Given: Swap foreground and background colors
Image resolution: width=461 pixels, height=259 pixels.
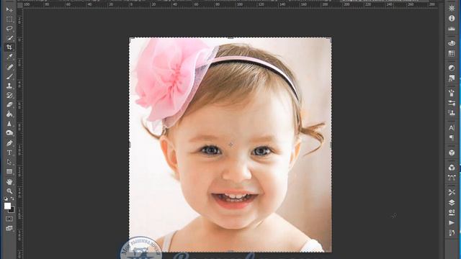Looking at the screenshot, I should point(12,199).
